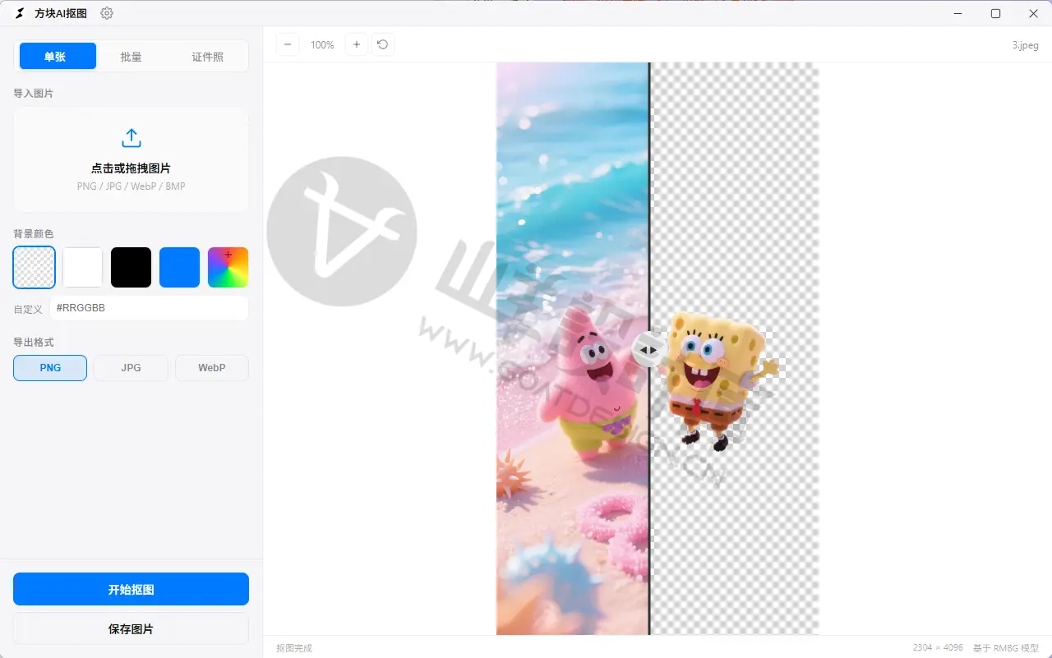The image size is (1052, 658).
Task: Open settings via the gear icon
Action: 107,13
